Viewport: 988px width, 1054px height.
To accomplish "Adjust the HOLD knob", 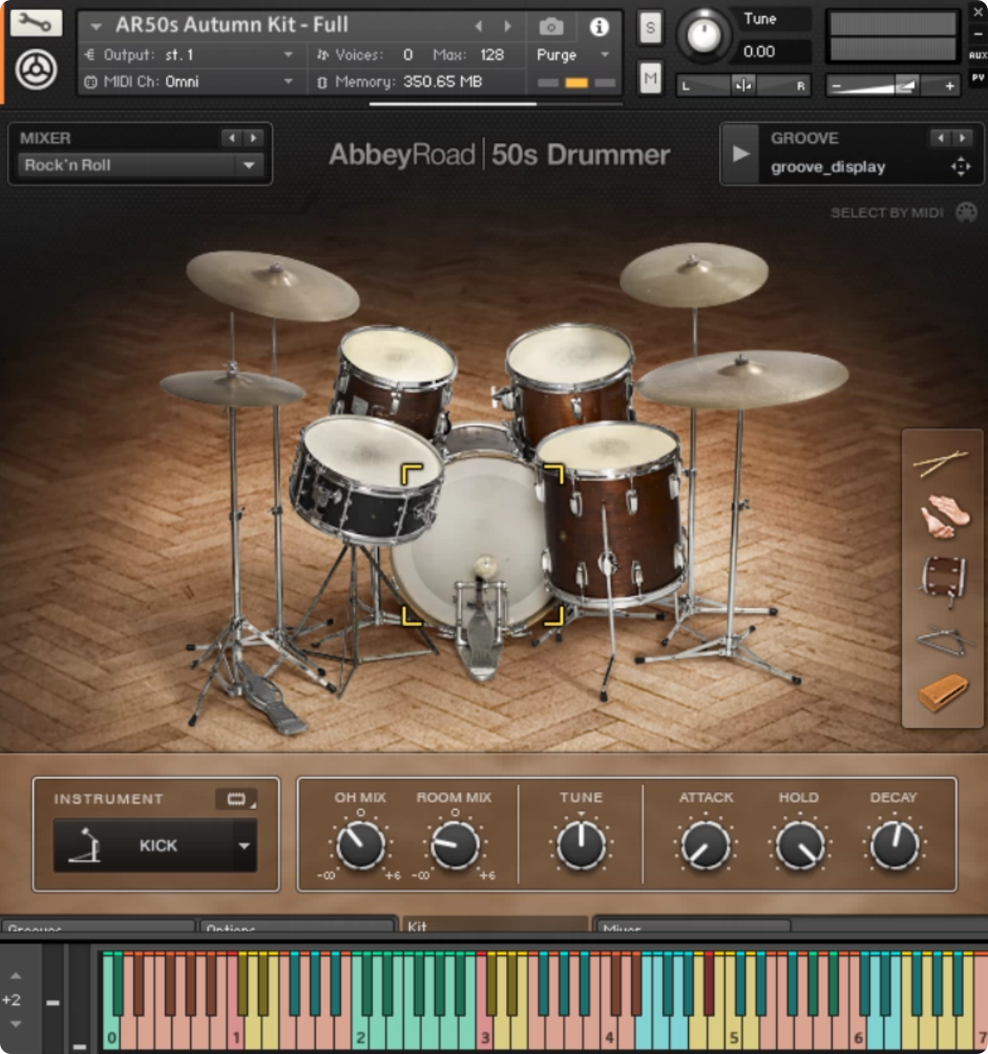I will 800,845.
